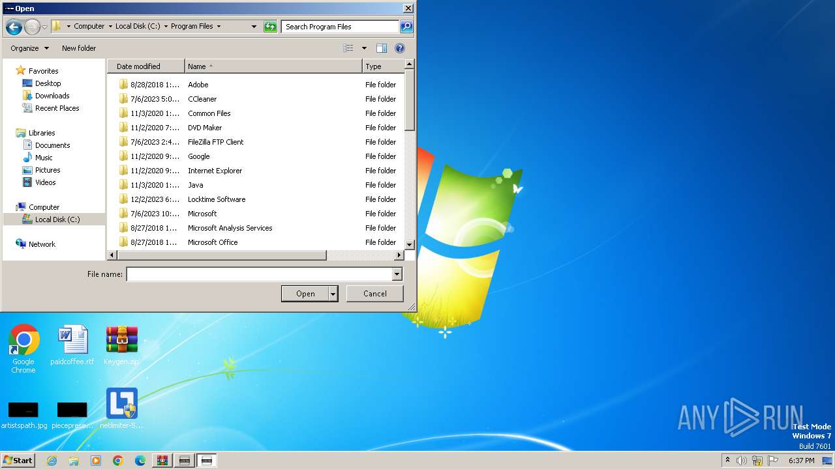835x469 pixels.
Task: Select Videos library
Action: pos(46,182)
